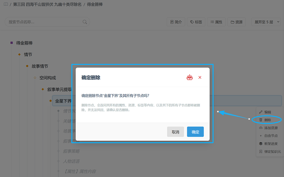The width and height of the screenshot is (284, 177).
Task: Click the bookmark icon for 绑定知识元
Action: (x=261, y=151)
